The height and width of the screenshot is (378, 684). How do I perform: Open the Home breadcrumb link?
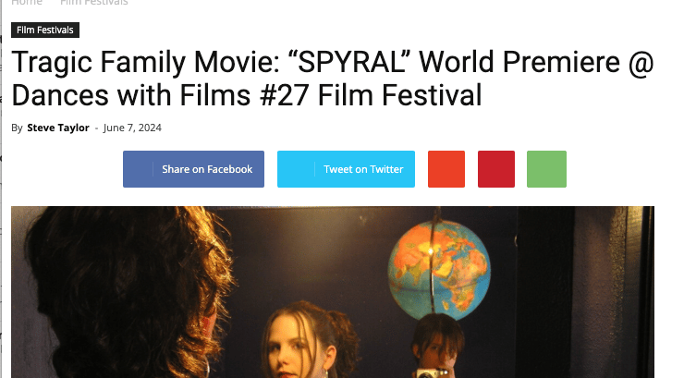pos(27,3)
